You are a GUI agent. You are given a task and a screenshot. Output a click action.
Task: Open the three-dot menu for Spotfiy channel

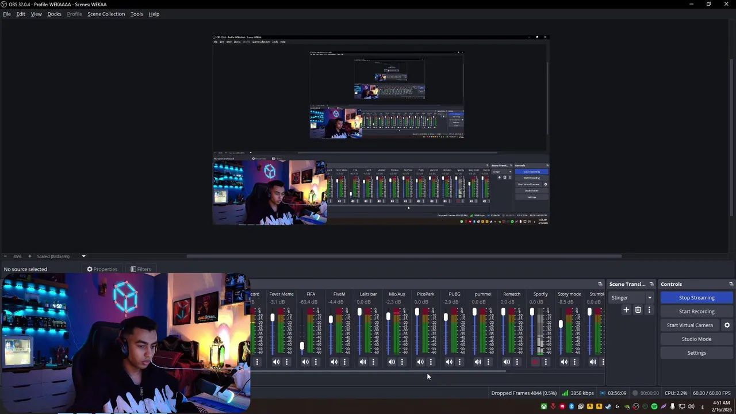[546, 362]
